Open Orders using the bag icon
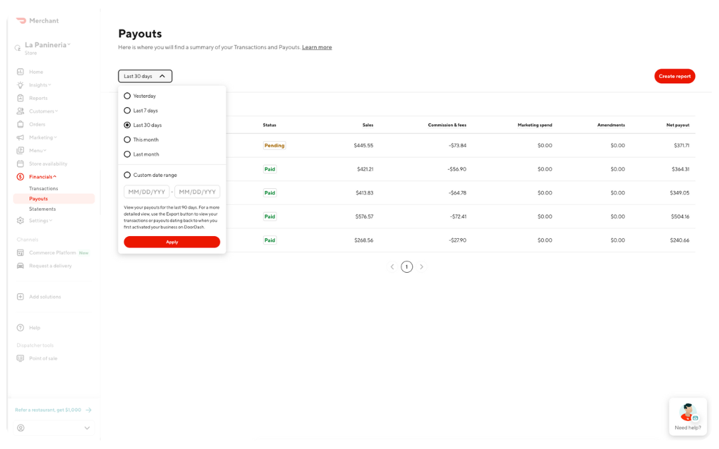This screenshot has height=449, width=719. (x=21, y=124)
